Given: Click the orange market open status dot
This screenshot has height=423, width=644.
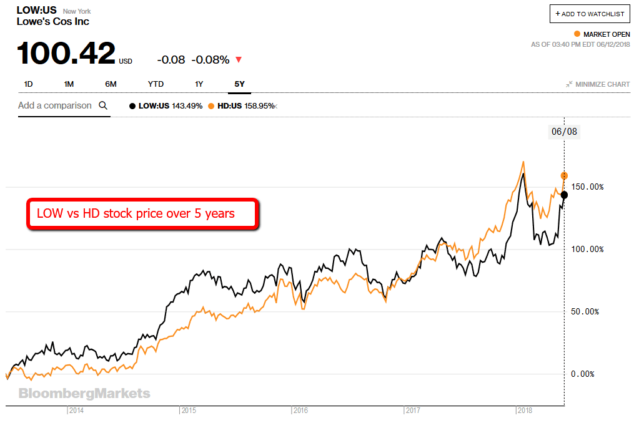Looking at the screenshot, I should point(575,34).
